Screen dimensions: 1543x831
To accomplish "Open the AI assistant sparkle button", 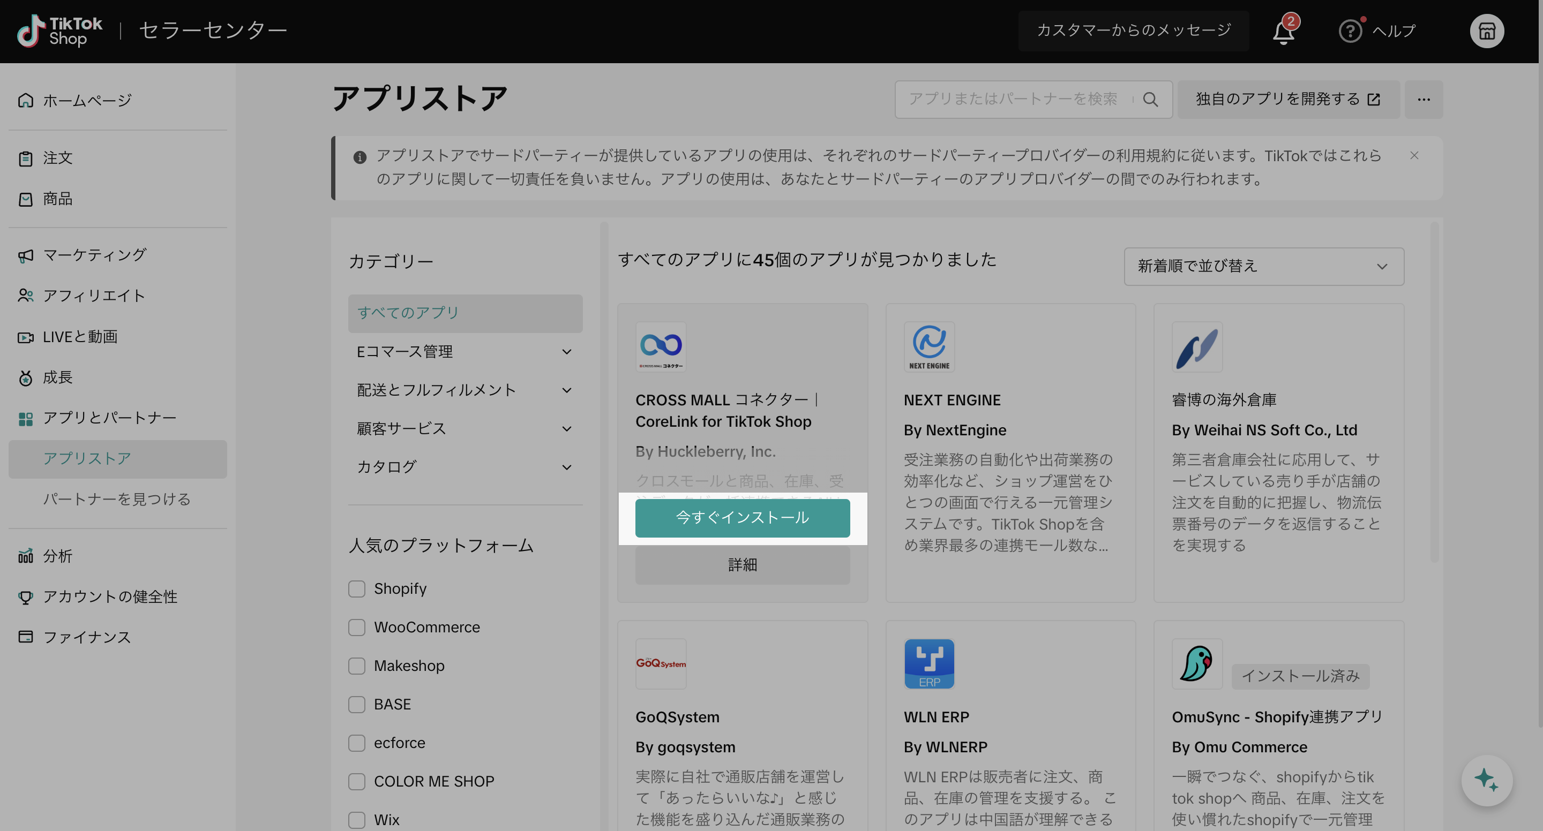I will 1486,780.
